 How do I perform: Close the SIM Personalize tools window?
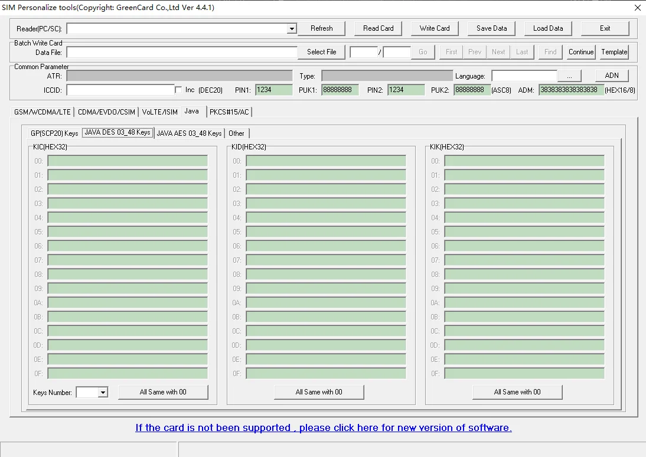pyautogui.click(x=637, y=8)
